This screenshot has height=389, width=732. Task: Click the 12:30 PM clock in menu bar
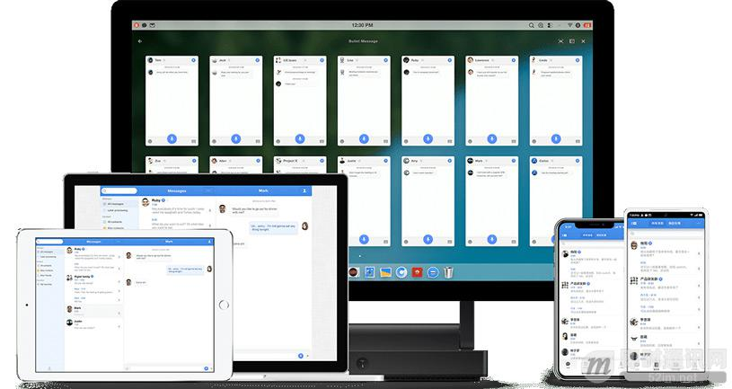(x=362, y=25)
